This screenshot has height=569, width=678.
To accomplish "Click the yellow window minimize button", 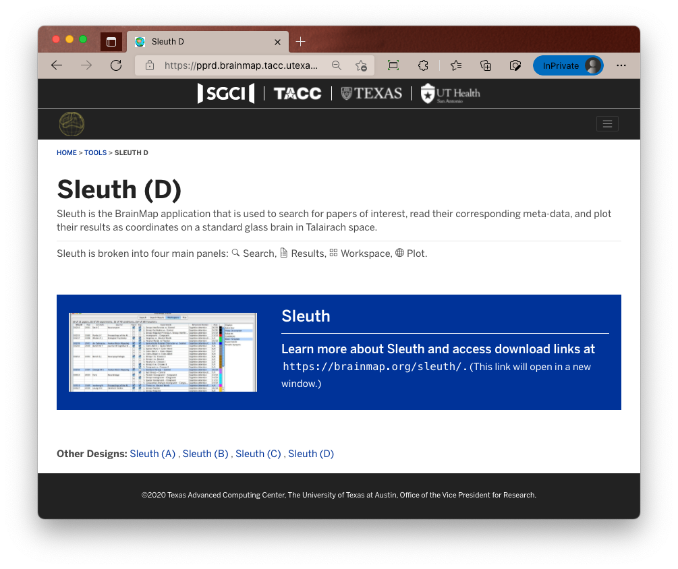I will click(x=69, y=39).
